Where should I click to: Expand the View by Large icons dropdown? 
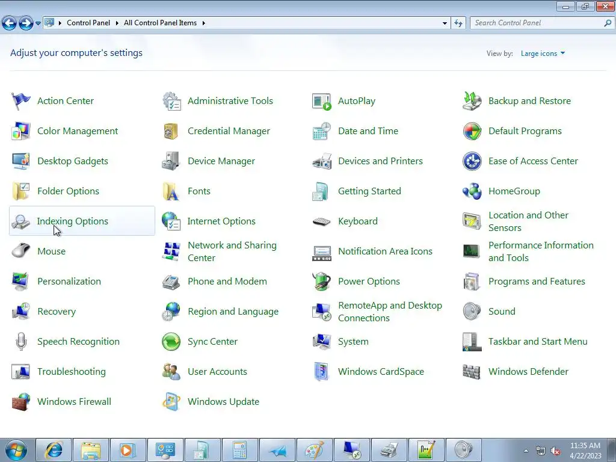tap(543, 54)
